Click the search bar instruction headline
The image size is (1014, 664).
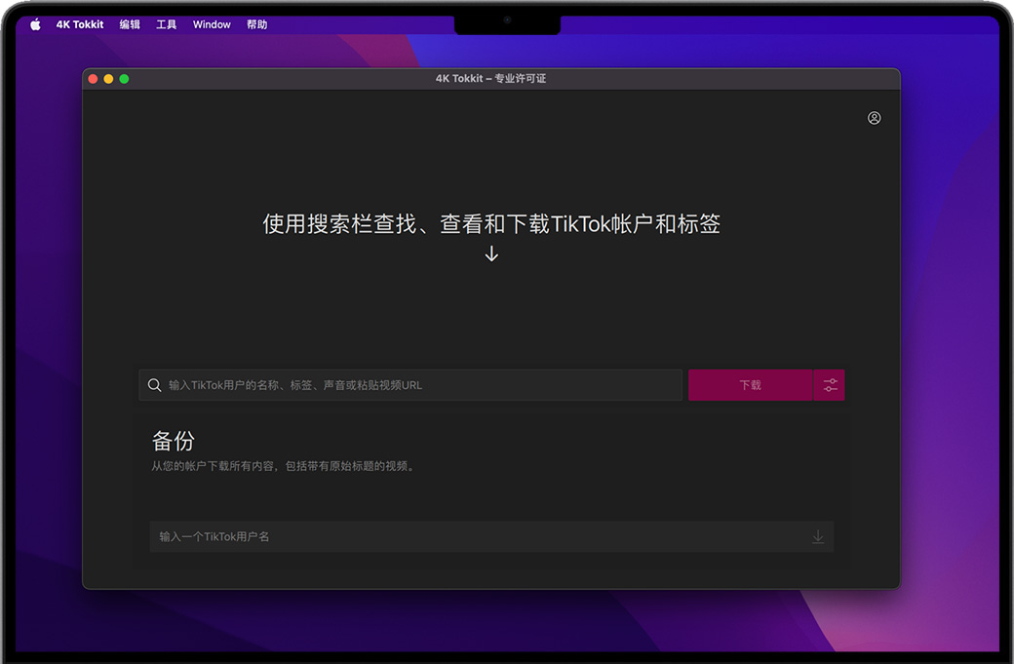click(x=491, y=224)
